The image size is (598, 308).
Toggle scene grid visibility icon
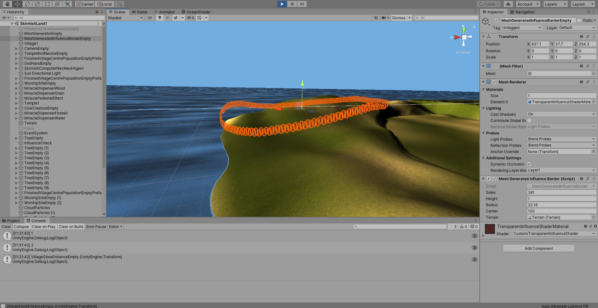pos(199,18)
